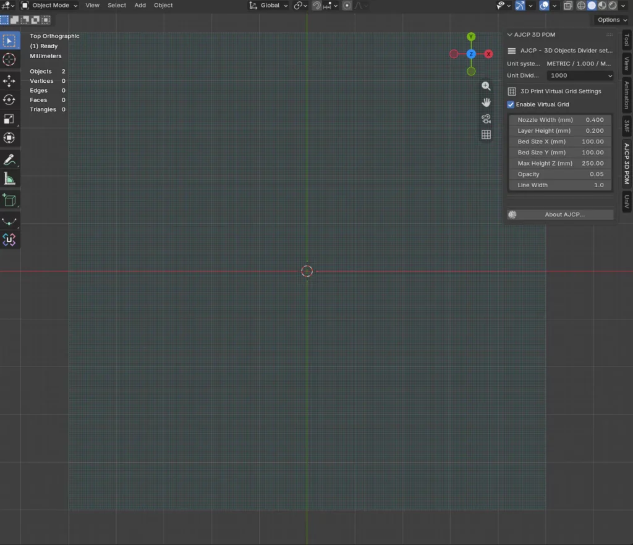Toggle show gizmo button
633x545 pixels.
tap(520, 5)
